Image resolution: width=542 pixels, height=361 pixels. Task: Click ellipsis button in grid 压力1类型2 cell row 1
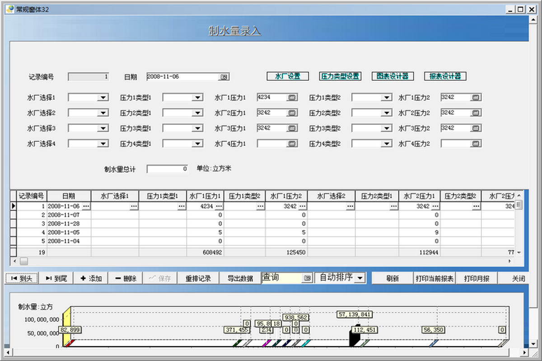261,206
